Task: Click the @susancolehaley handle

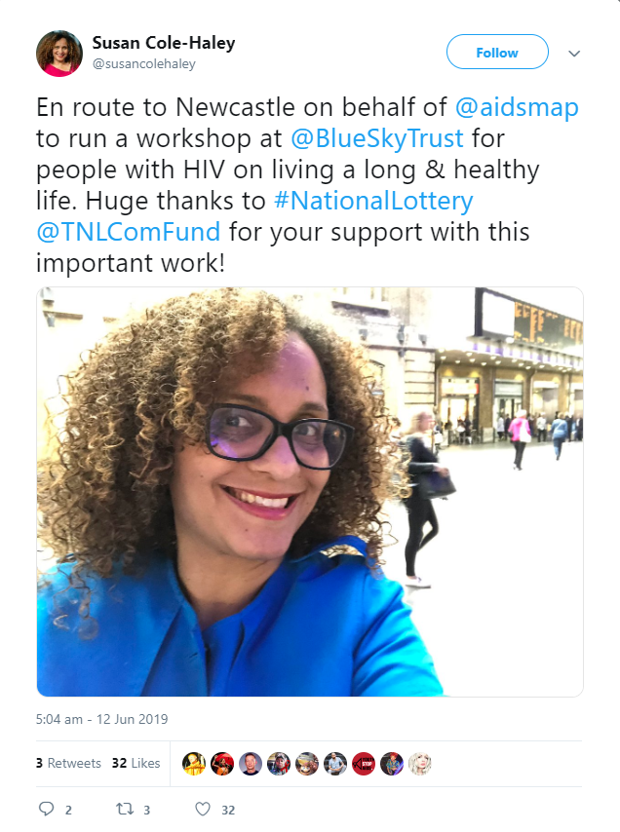Action: 144,63
